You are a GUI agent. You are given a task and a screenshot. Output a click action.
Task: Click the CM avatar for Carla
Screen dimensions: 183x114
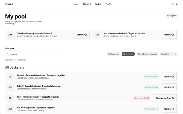[x=10, y=35]
